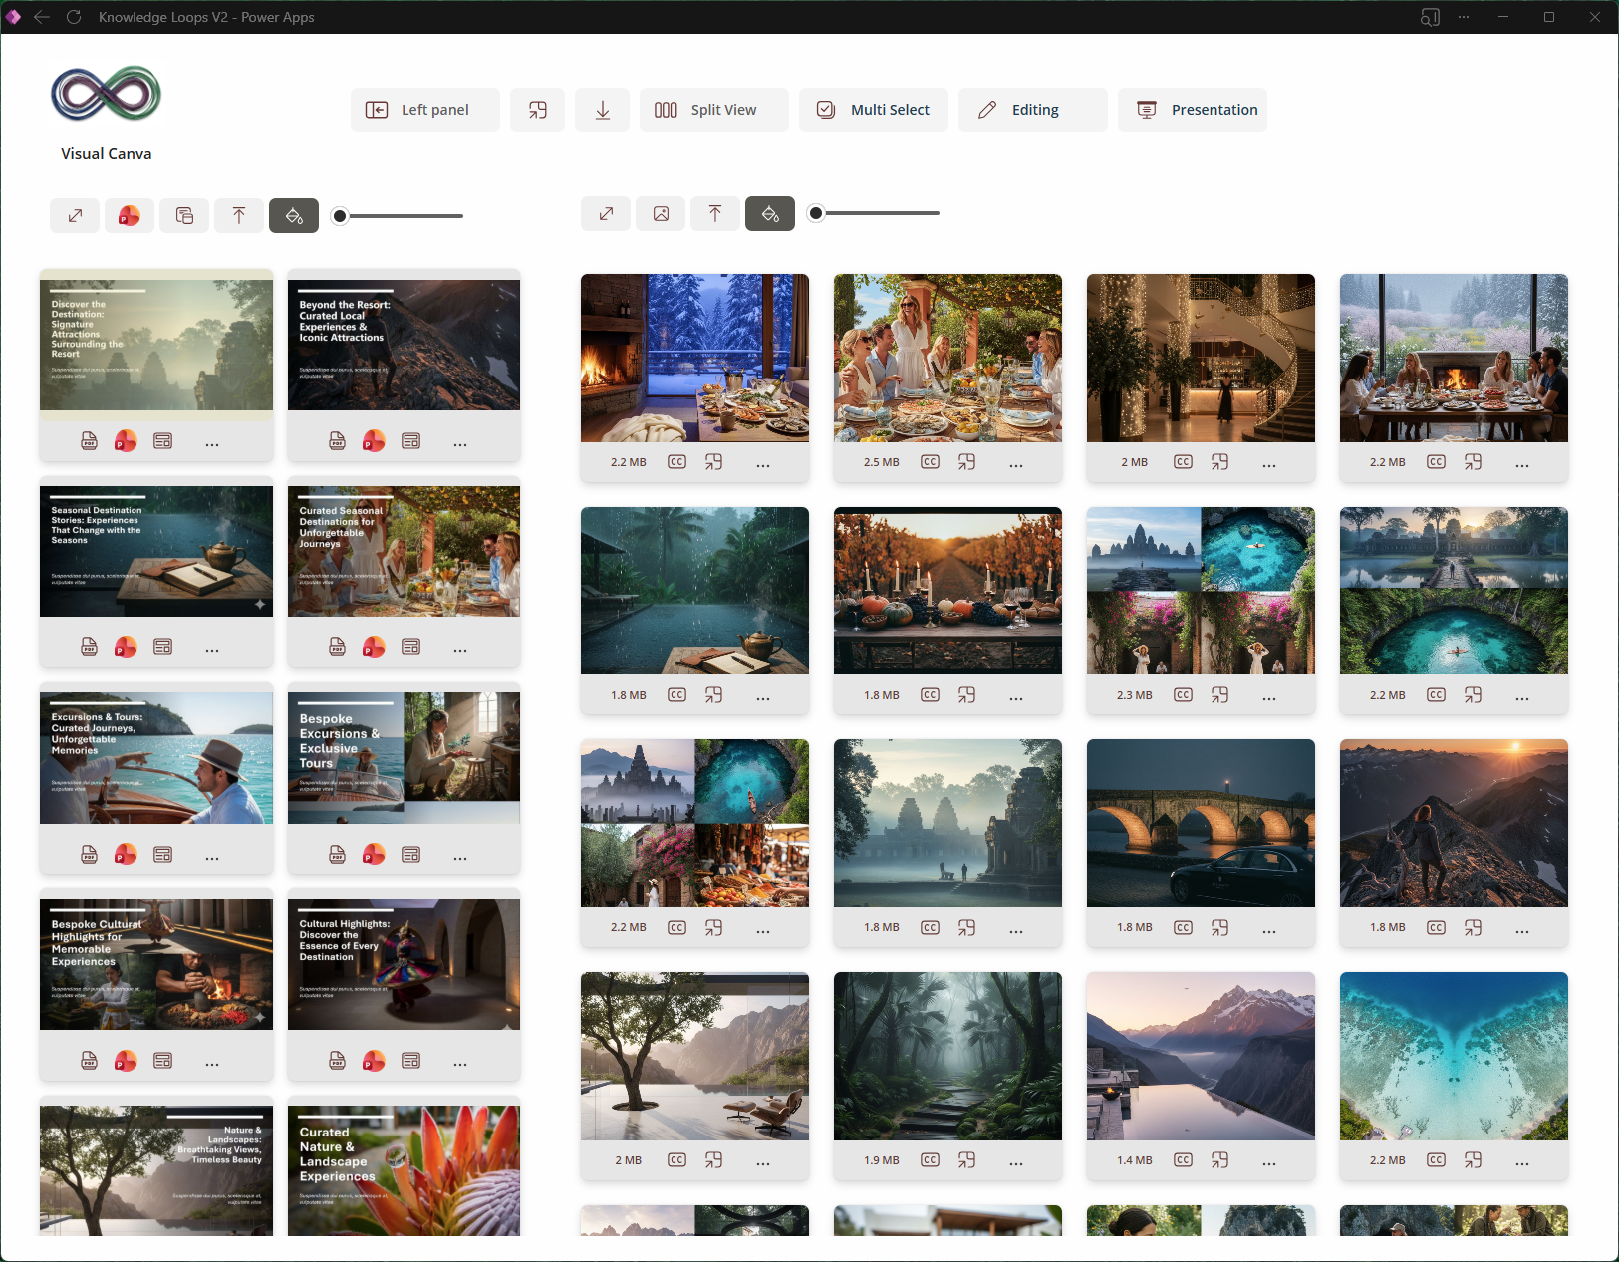Image resolution: width=1619 pixels, height=1262 pixels.
Task: Open more options under the 2 MB staircase image
Action: pos(1269,465)
